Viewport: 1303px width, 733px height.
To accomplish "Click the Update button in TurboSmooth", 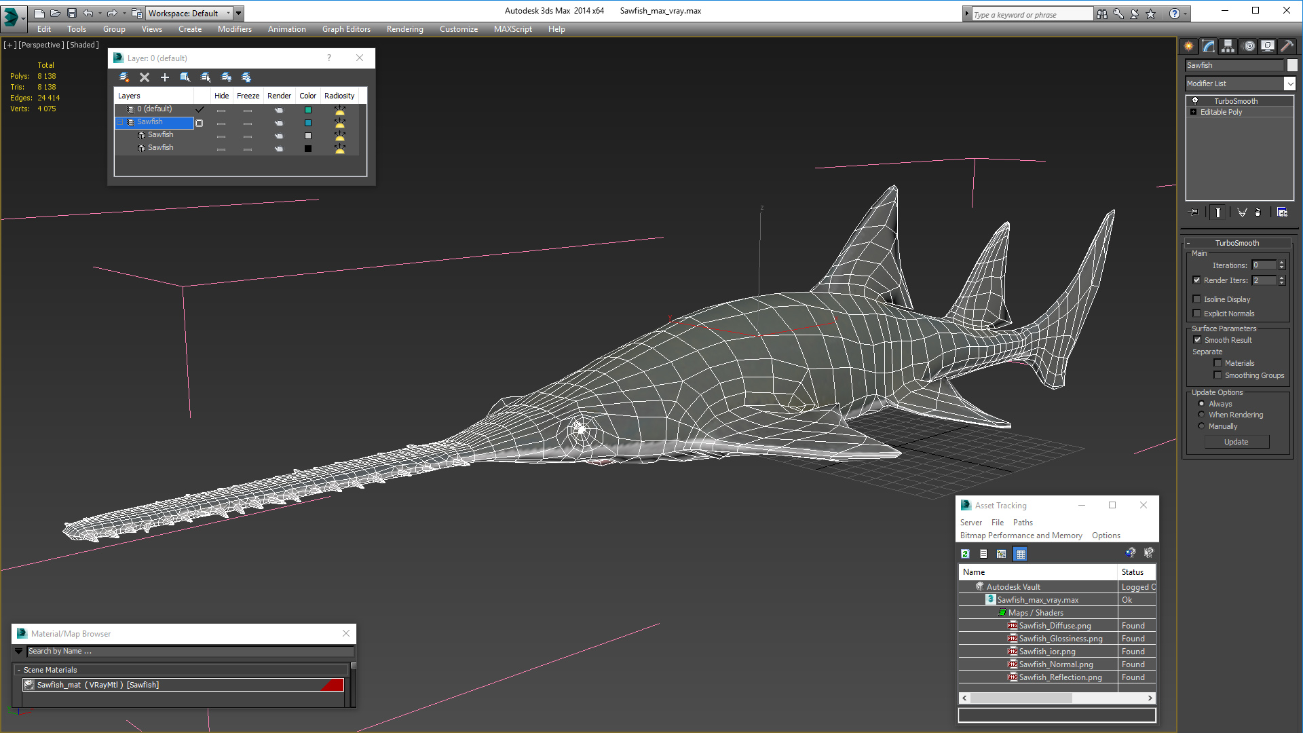I will coord(1236,442).
